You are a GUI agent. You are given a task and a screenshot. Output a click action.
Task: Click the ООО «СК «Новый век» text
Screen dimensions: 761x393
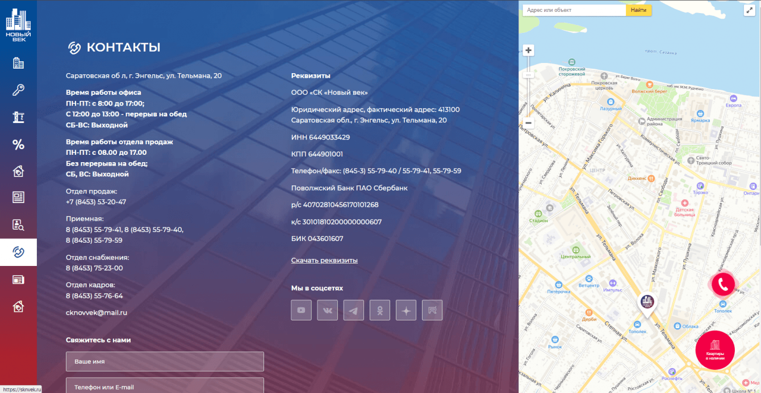click(329, 92)
